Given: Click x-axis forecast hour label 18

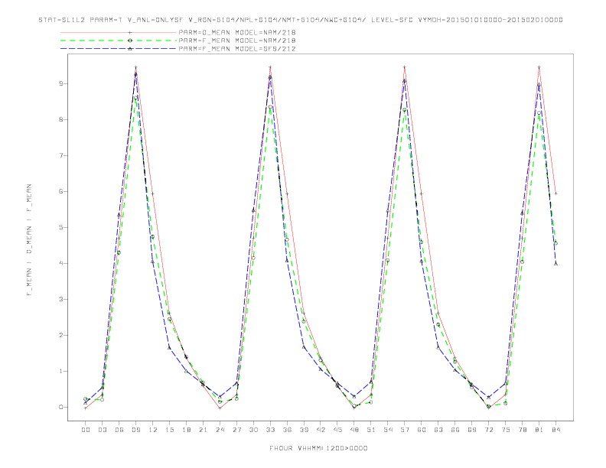Looking at the screenshot, I should [x=186, y=430].
